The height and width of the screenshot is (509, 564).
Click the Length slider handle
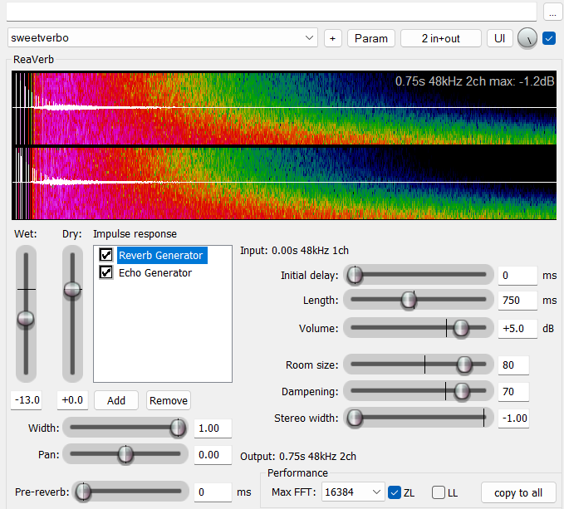(x=409, y=300)
